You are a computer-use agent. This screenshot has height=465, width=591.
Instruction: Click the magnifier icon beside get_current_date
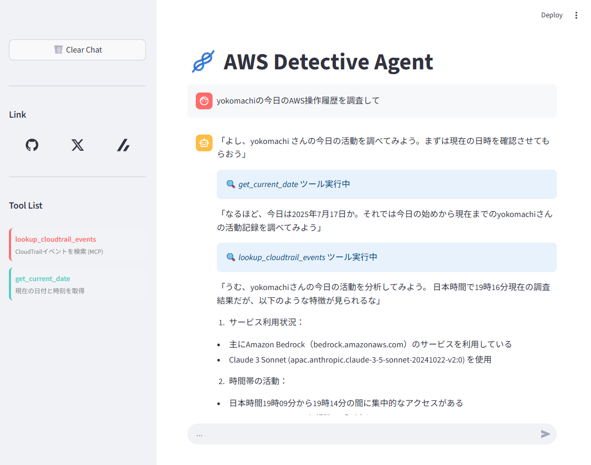[x=230, y=184]
